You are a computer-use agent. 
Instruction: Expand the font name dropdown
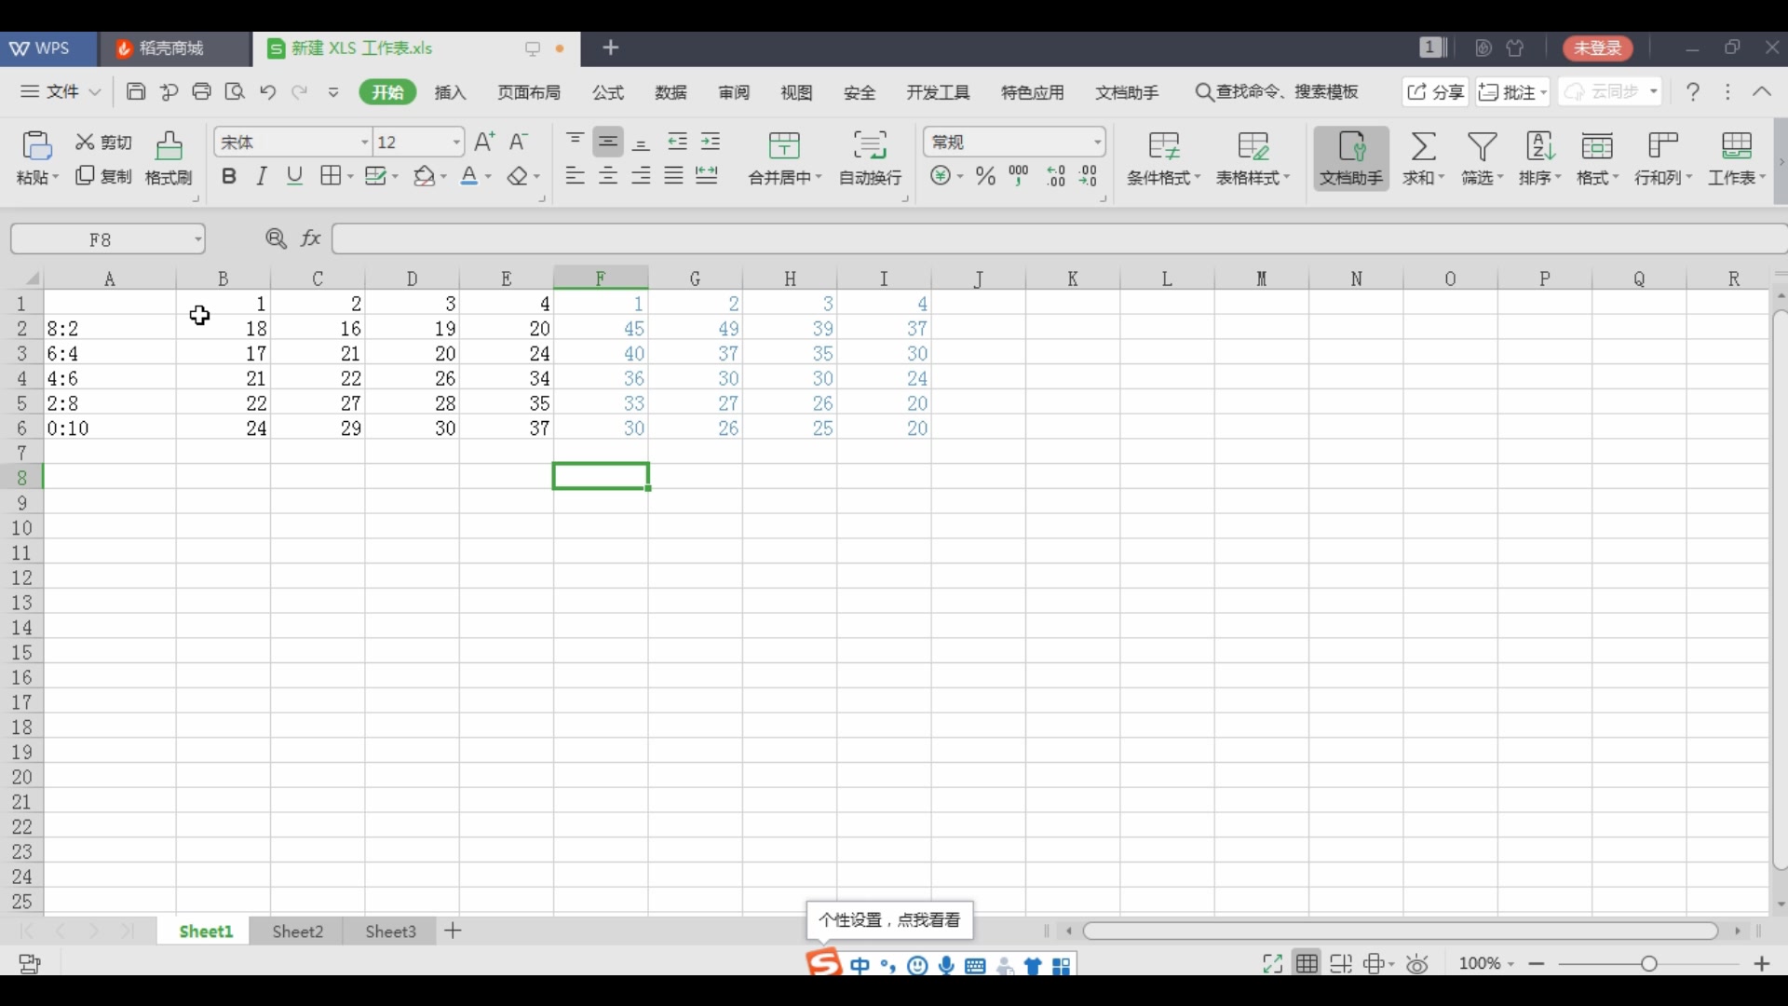point(364,143)
